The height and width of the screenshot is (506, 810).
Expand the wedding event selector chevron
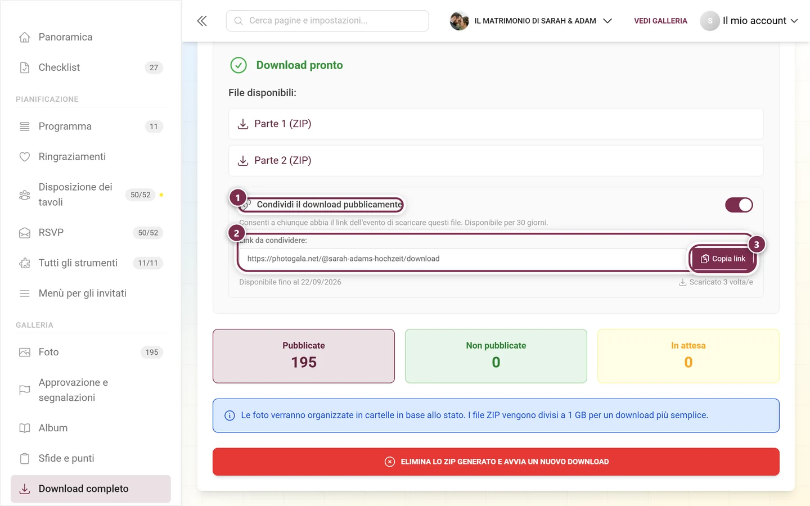(x=607, y=21)
